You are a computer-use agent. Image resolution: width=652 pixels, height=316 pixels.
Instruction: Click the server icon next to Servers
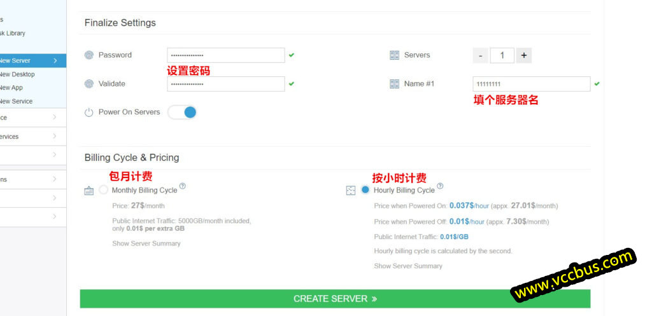(x=394, y=55)
